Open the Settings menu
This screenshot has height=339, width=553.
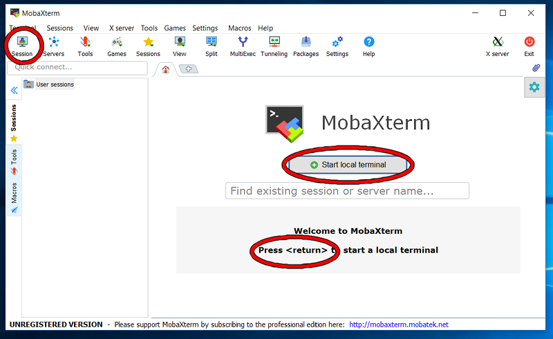205,28
